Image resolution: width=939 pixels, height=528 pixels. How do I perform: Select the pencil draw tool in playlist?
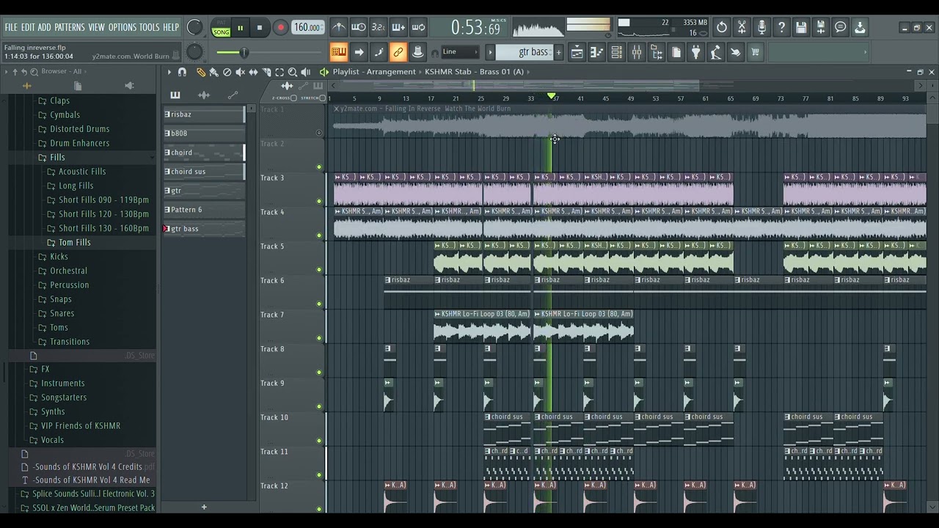(200, 72)
